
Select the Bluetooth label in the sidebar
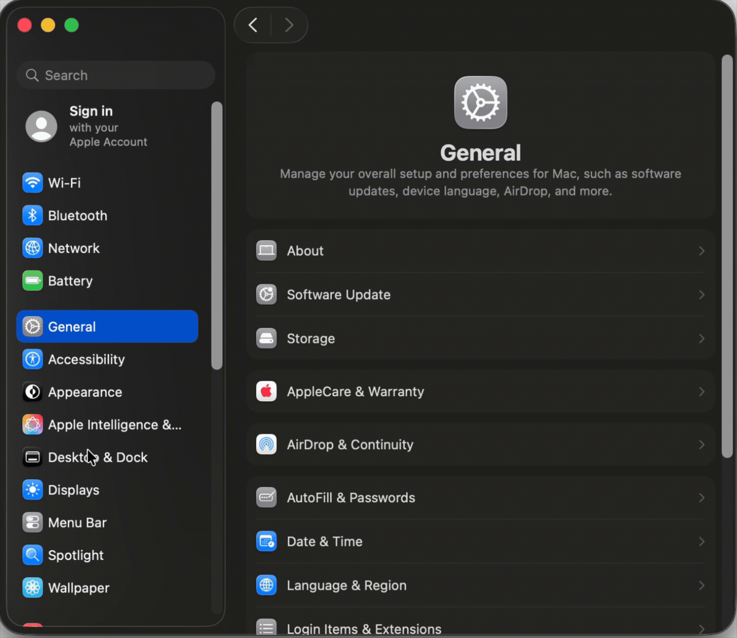[x=78, y=215]
